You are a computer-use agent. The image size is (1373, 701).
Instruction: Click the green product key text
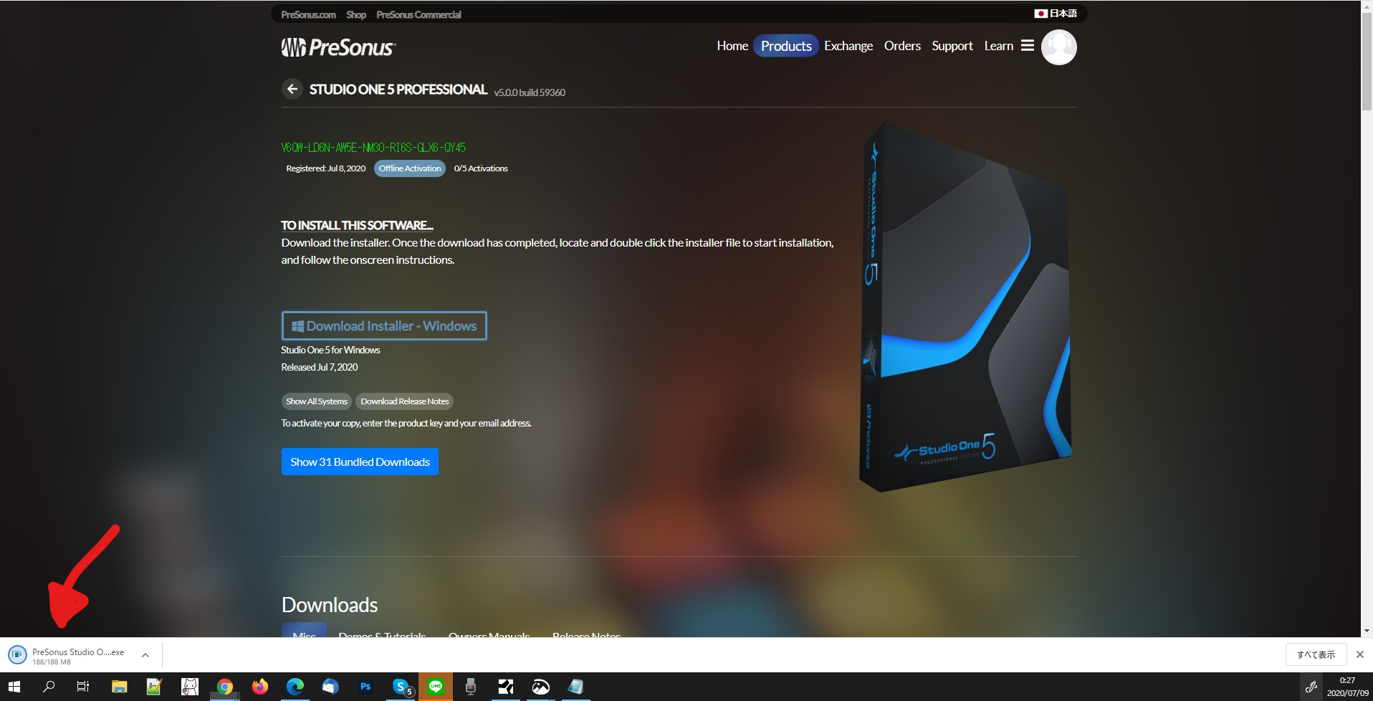pyautogui.click(x=373, y=148)
